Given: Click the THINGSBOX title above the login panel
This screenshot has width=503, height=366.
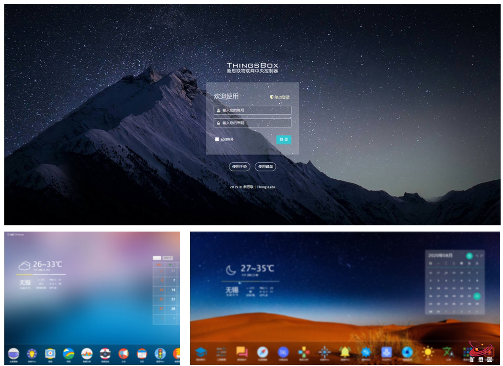Looking at the screenshot, I should point(252,65).
